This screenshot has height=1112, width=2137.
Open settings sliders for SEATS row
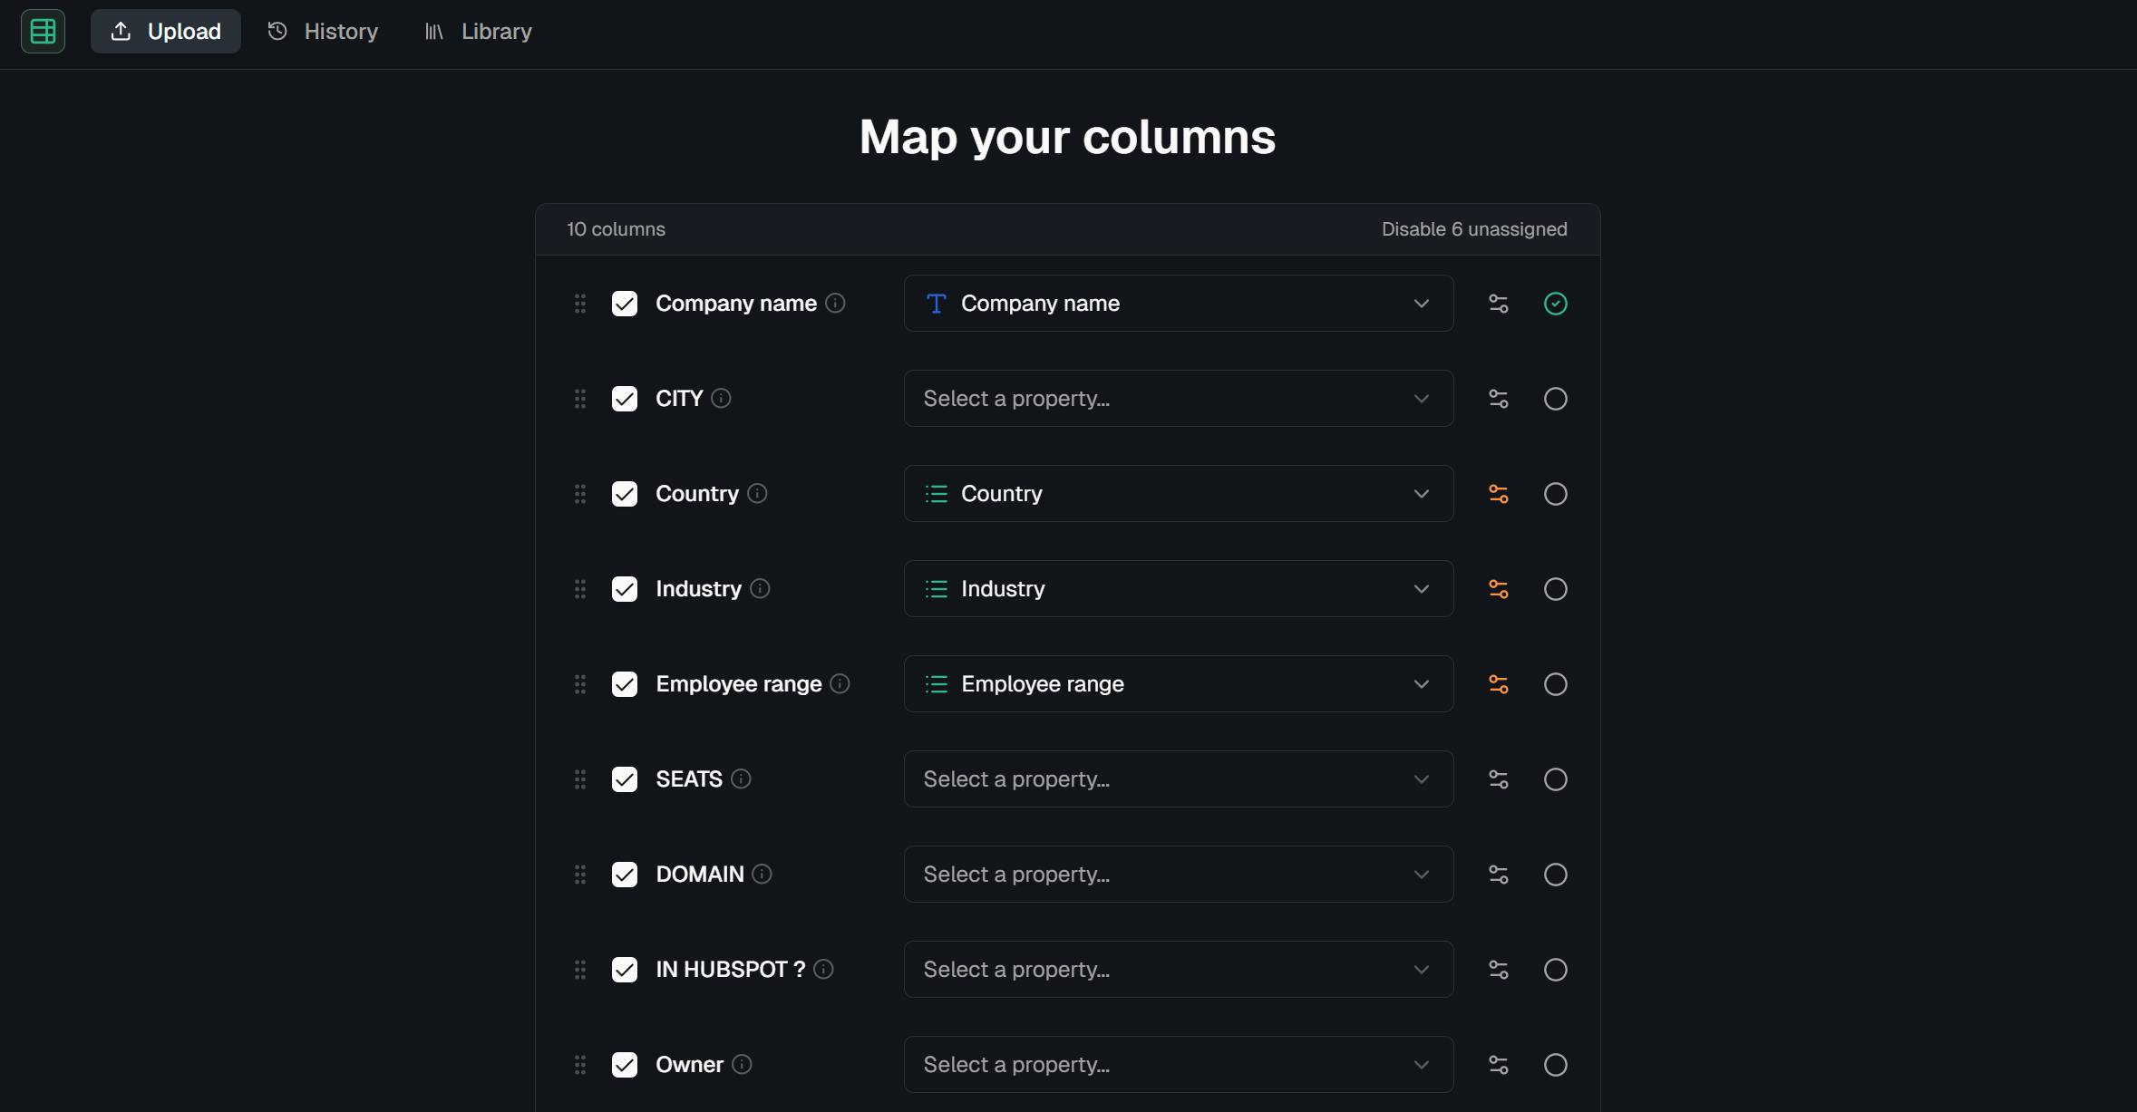1498,779
